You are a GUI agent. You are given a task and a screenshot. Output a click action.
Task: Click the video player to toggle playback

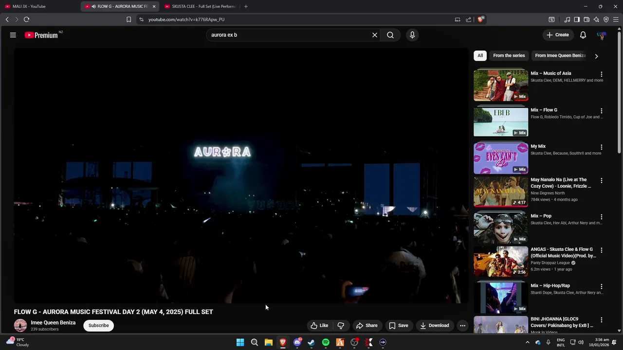point(241,176)
